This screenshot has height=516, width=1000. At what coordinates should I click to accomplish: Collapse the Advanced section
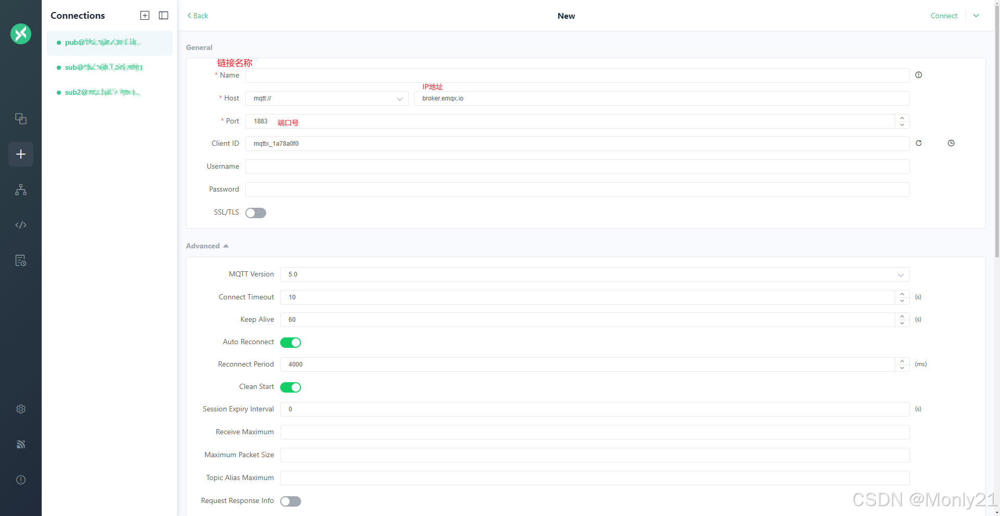tap(207, 246)
